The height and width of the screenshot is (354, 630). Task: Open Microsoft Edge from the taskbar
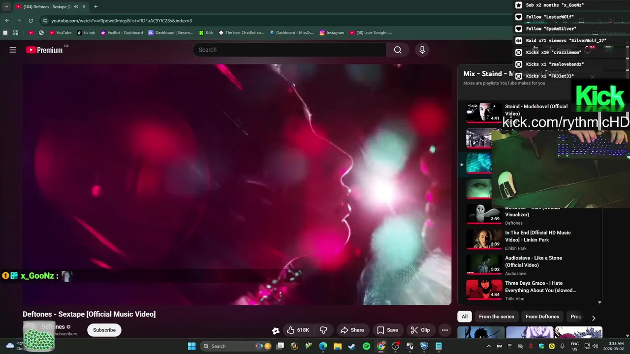[x=323, y=346]
